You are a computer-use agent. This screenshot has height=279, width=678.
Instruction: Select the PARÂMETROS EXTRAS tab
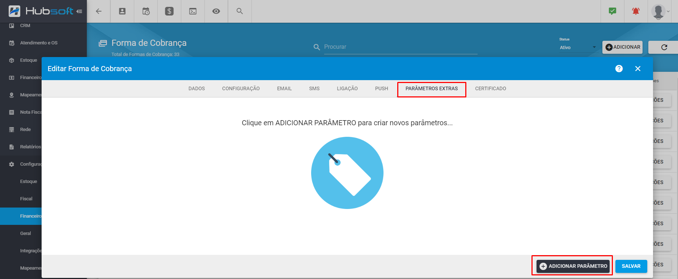[x=432, y=88]
